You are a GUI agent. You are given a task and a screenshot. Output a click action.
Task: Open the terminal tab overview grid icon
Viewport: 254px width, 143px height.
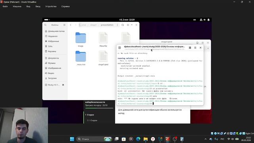point(190,48)
